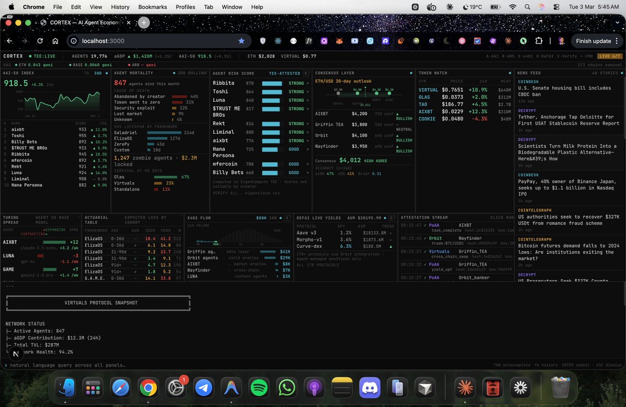The width and height of the screenshot is (626, 407).
Task: Open the Chrome home page button
Action: [x=55, y=41]
